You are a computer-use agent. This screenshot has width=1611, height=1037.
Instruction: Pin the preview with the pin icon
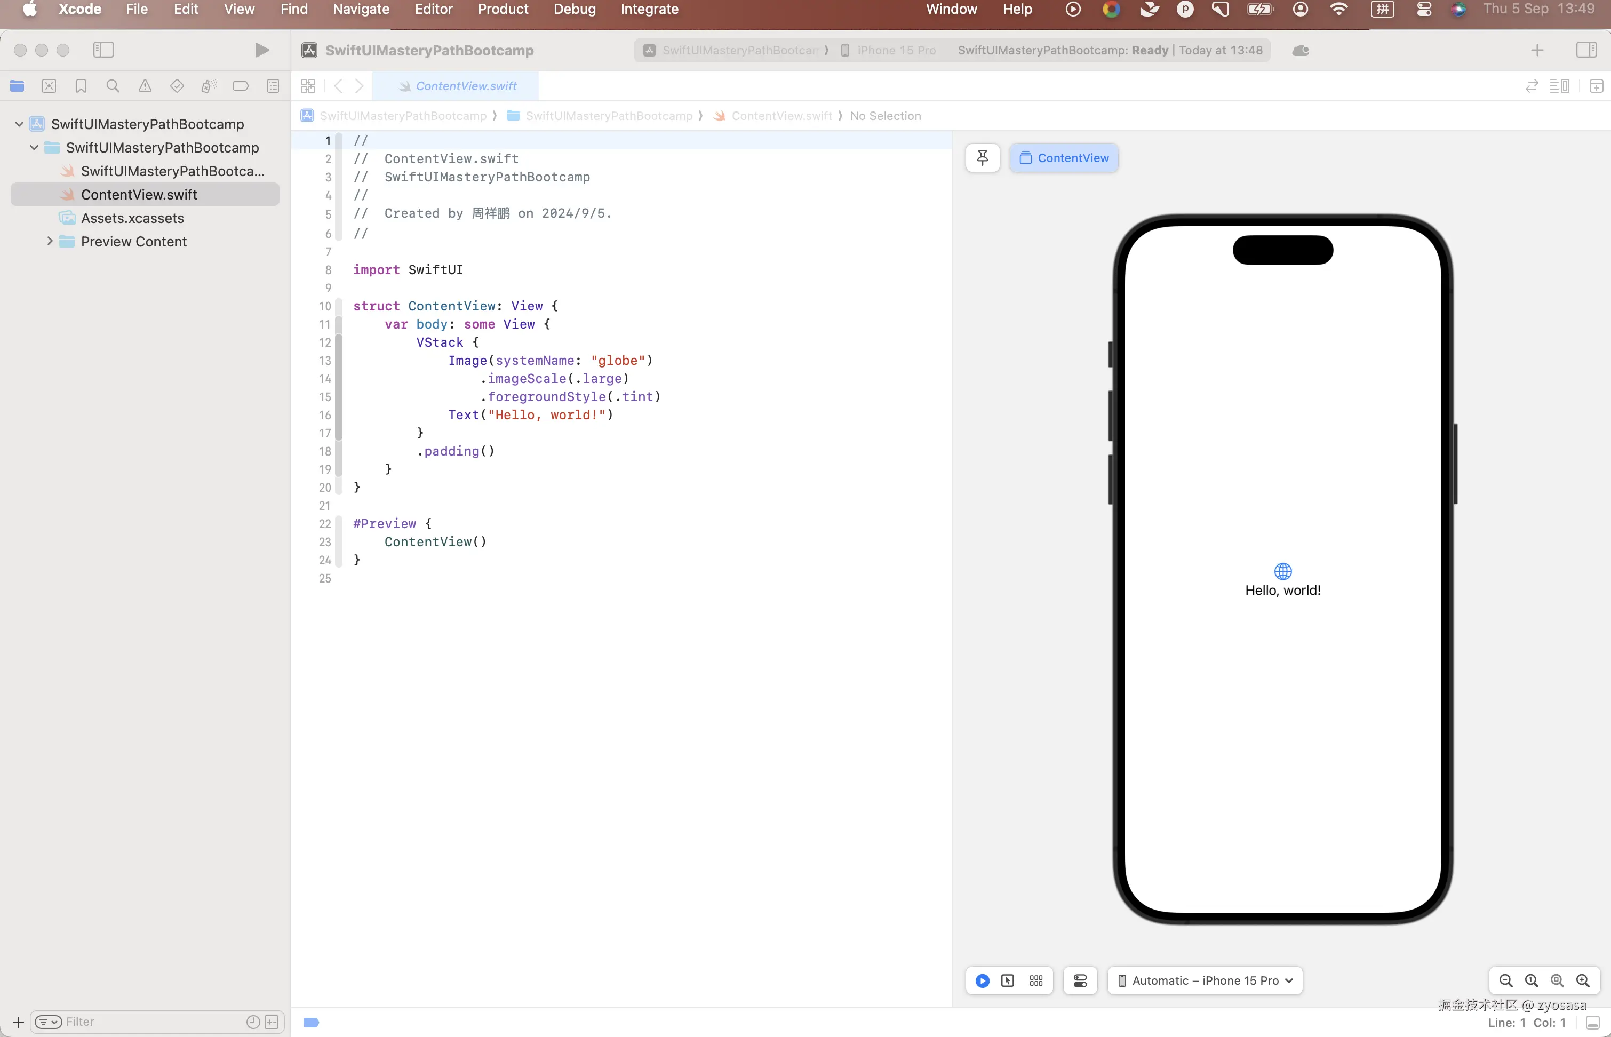982,157
